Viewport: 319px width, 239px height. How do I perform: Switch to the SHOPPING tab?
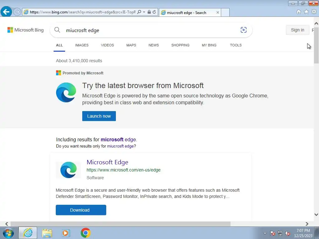(x=180, y=45)
